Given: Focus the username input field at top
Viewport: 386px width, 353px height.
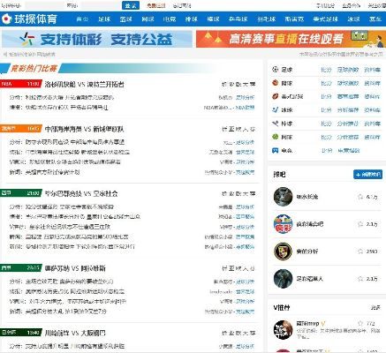Looking at the screenshot, I should 44,5.
